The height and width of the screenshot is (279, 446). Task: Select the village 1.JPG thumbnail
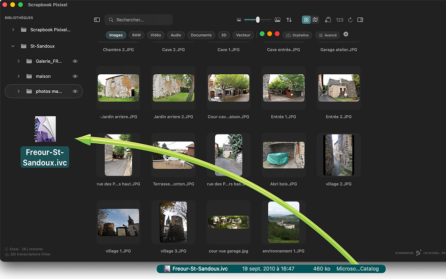[118, 222]
